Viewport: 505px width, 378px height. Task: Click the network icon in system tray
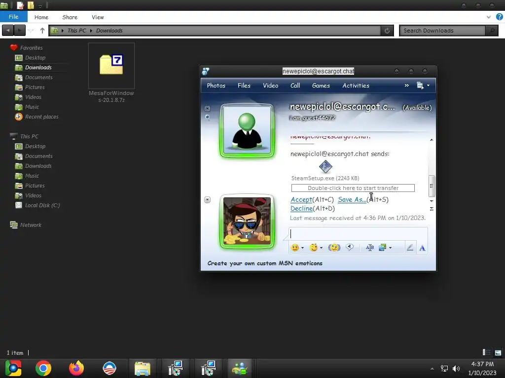point(444,368)
